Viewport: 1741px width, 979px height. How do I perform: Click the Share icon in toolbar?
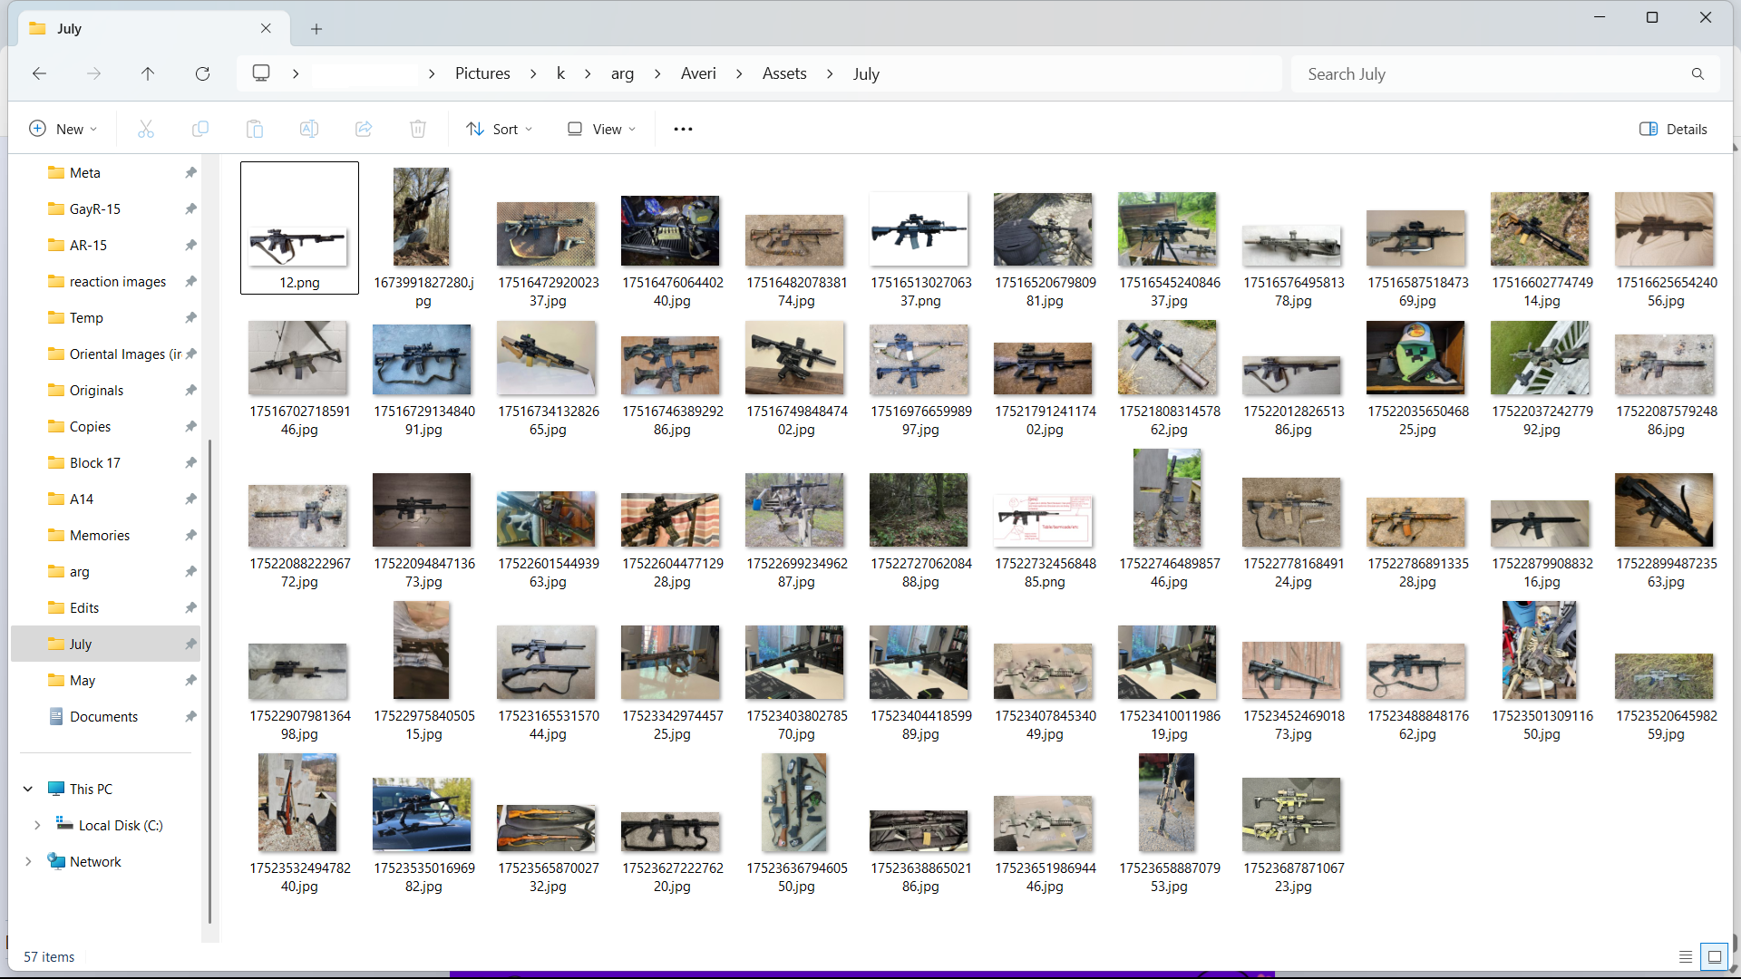click(x=364, y=129)
